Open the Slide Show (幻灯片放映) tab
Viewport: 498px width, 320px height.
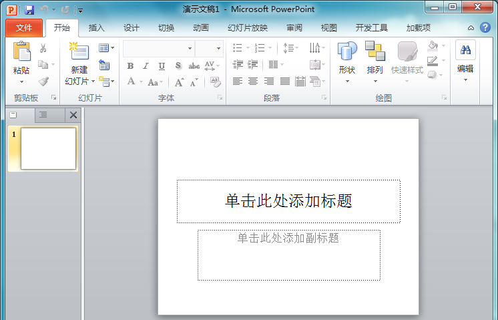click(248, 28)
